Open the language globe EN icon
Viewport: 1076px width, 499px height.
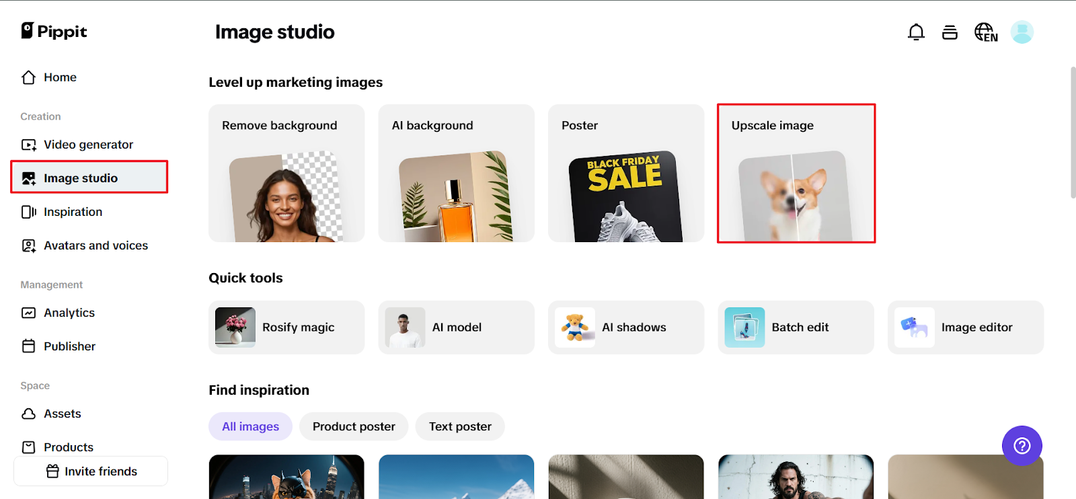click(986, 32)
